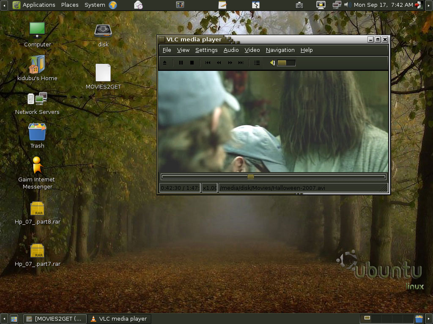Screen dimensions: 433x324
Task: Open the VLC playlist icon
Action: click(257, 63)
